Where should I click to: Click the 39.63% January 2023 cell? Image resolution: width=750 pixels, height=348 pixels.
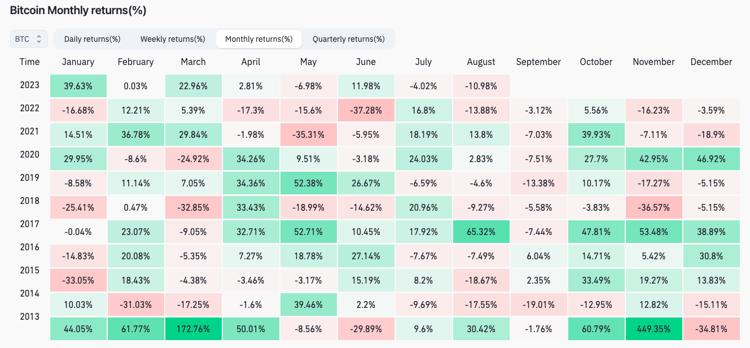point(78,85)
